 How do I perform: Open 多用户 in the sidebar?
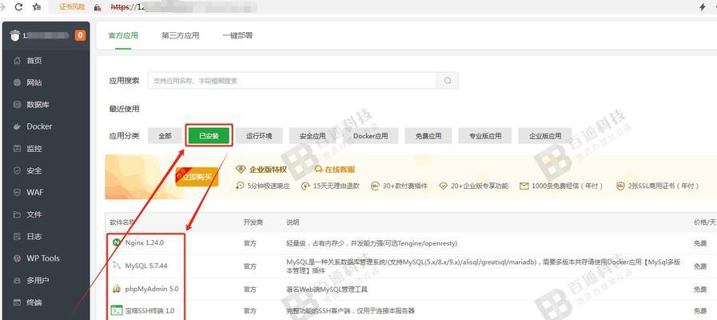click(x=38, y=280)
